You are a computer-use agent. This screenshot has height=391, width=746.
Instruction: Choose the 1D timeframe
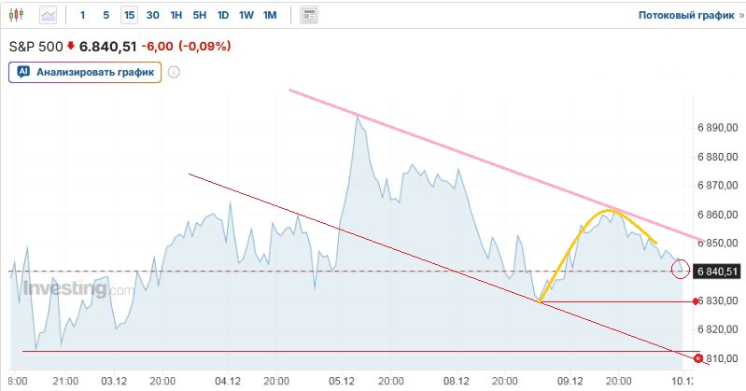222,15
